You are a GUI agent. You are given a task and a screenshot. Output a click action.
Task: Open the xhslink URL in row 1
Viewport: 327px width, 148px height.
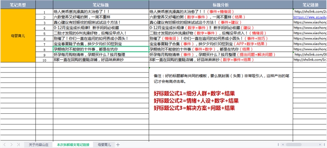coord(310,12)
